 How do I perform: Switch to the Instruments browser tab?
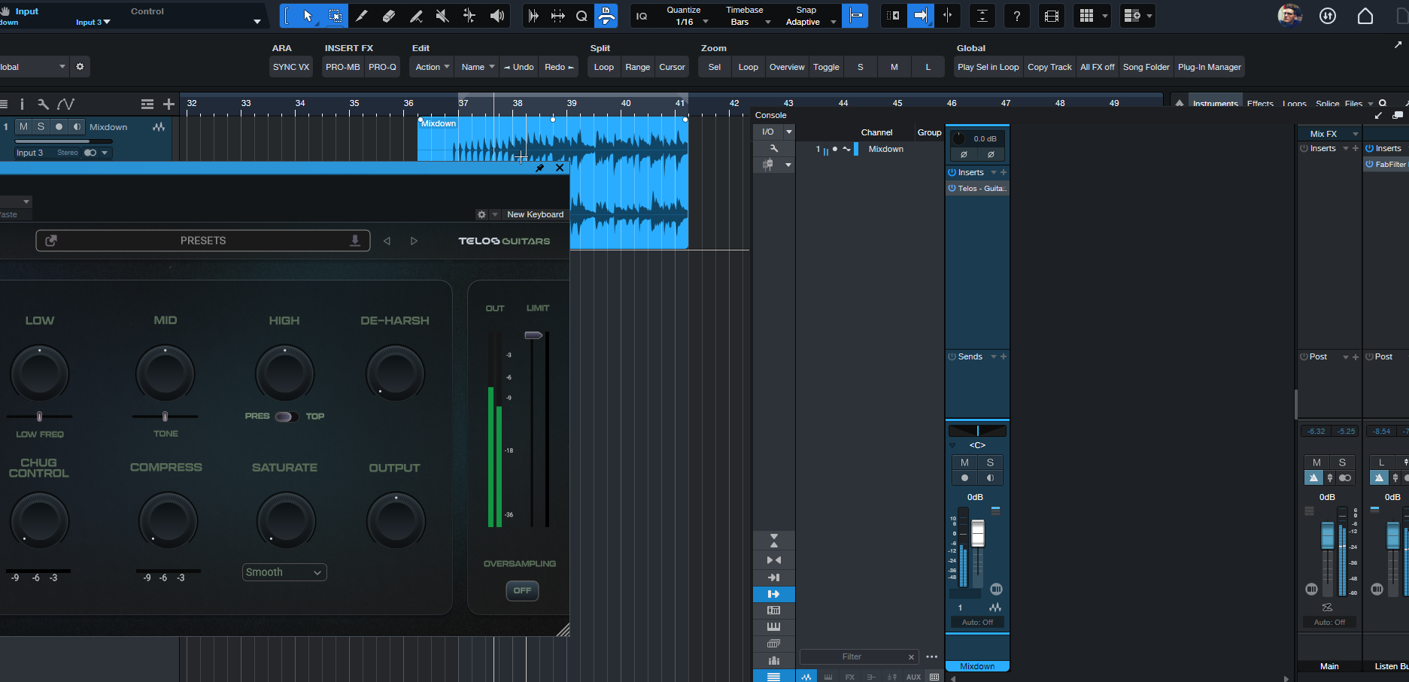click(x=1215, y=104)
